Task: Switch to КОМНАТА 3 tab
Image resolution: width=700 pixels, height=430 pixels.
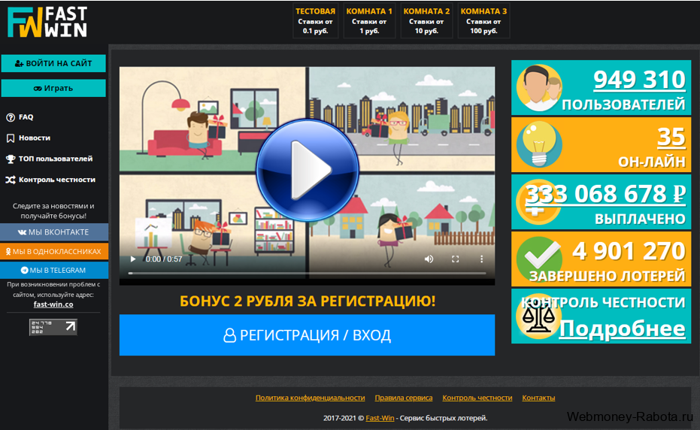Action: [x=483, y=21]
